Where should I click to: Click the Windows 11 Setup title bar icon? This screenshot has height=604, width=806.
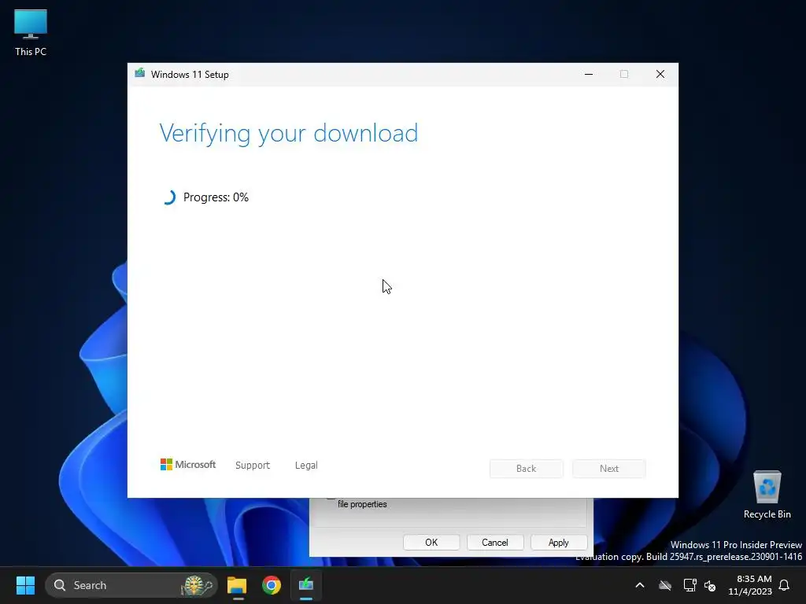[x=140, y=74]
